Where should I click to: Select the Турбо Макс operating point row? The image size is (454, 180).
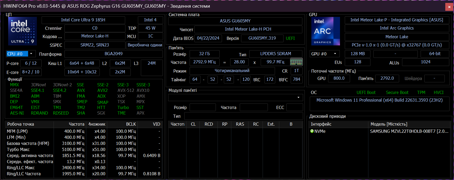[84, 149]
